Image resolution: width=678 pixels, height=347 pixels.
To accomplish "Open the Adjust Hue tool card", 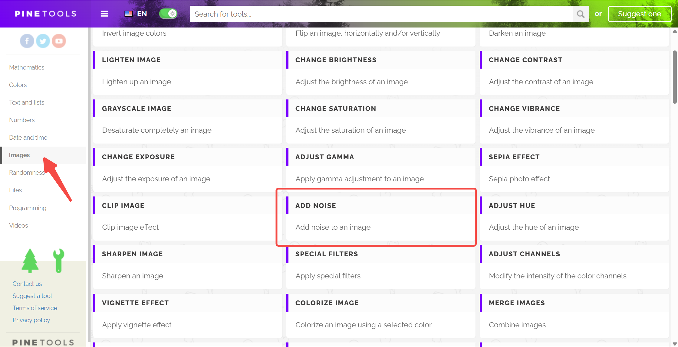I will [512, 206].
